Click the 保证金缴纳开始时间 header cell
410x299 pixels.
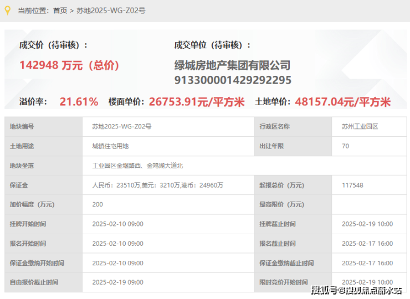pyautogui.click(x=43, y=263)
